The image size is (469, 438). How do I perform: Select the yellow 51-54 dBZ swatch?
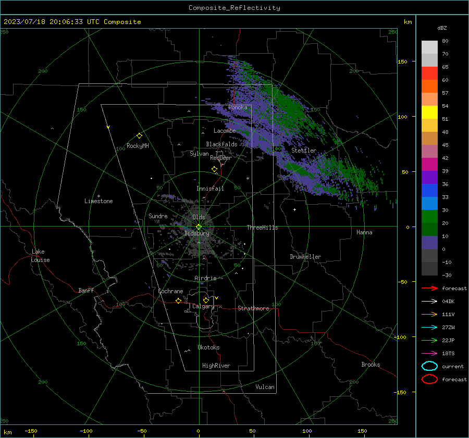[x=429, y=112]
